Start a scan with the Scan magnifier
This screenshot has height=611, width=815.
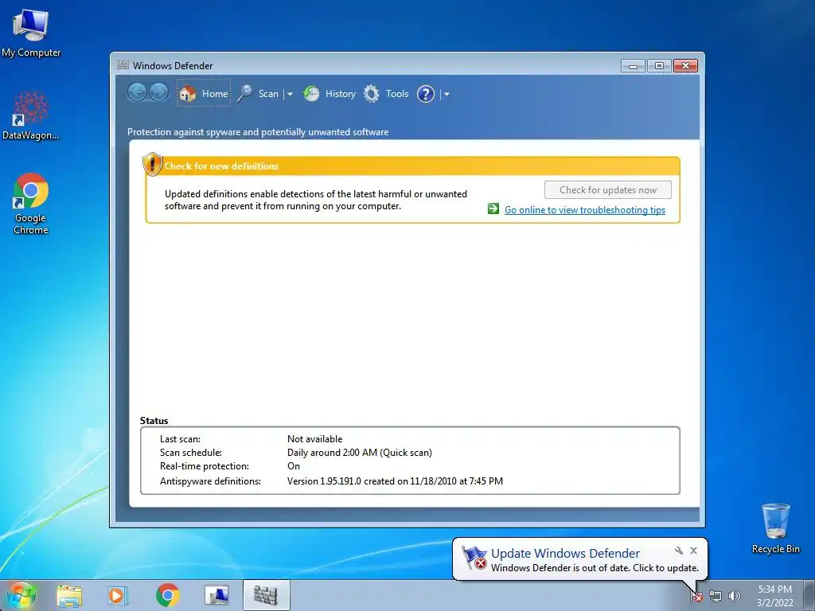(x=259, y=94)
